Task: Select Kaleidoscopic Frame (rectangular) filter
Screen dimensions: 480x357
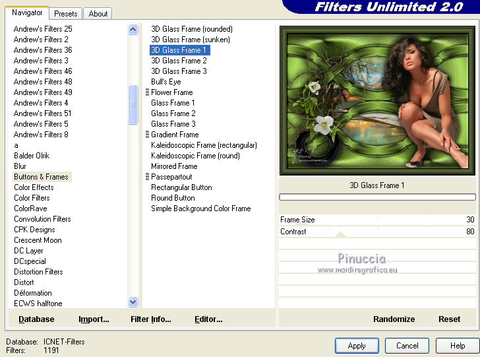Action: click(x=204, y=145)
